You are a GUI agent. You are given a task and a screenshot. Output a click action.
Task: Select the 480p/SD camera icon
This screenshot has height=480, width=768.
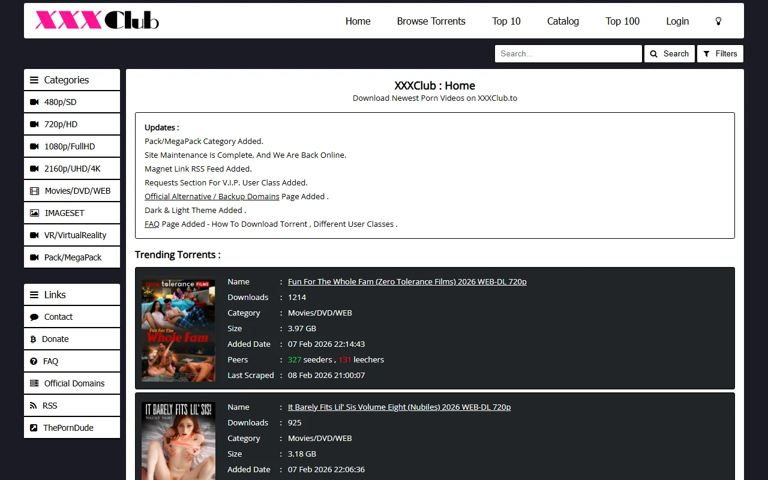35,101
